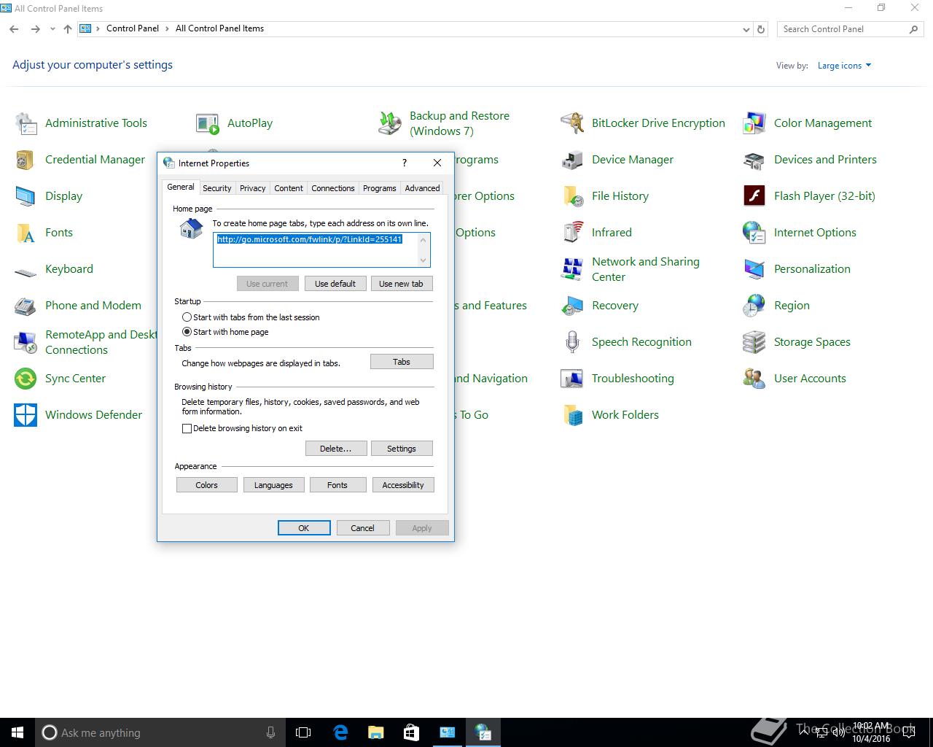The height and width of the screenshot is (747, 933).
Task: Open the Languages button
Action: [273, 485]
